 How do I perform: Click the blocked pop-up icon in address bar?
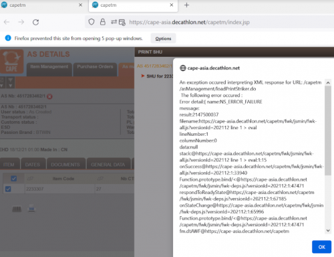(x=122, y=22)
